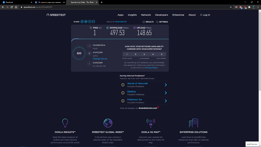Expand Destiny problems chevron
The width and height of the screenshot is (261, 147).
(166, 93)
